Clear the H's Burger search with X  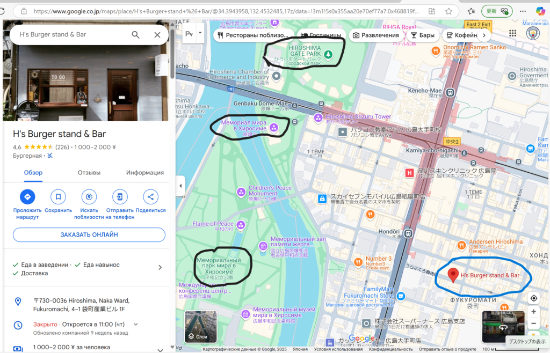157,35
